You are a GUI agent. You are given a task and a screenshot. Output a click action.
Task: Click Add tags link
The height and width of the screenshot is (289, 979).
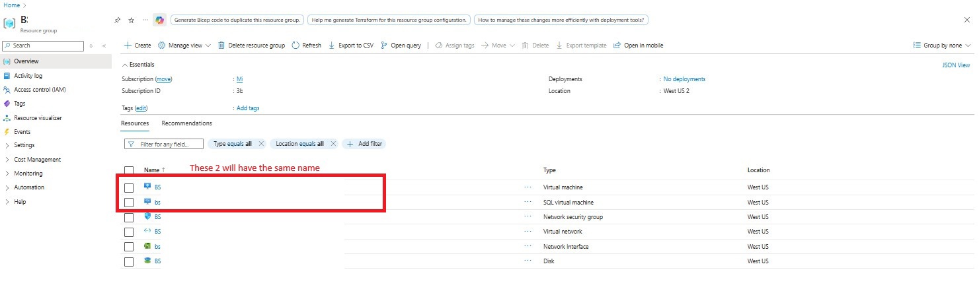(248, 108)
